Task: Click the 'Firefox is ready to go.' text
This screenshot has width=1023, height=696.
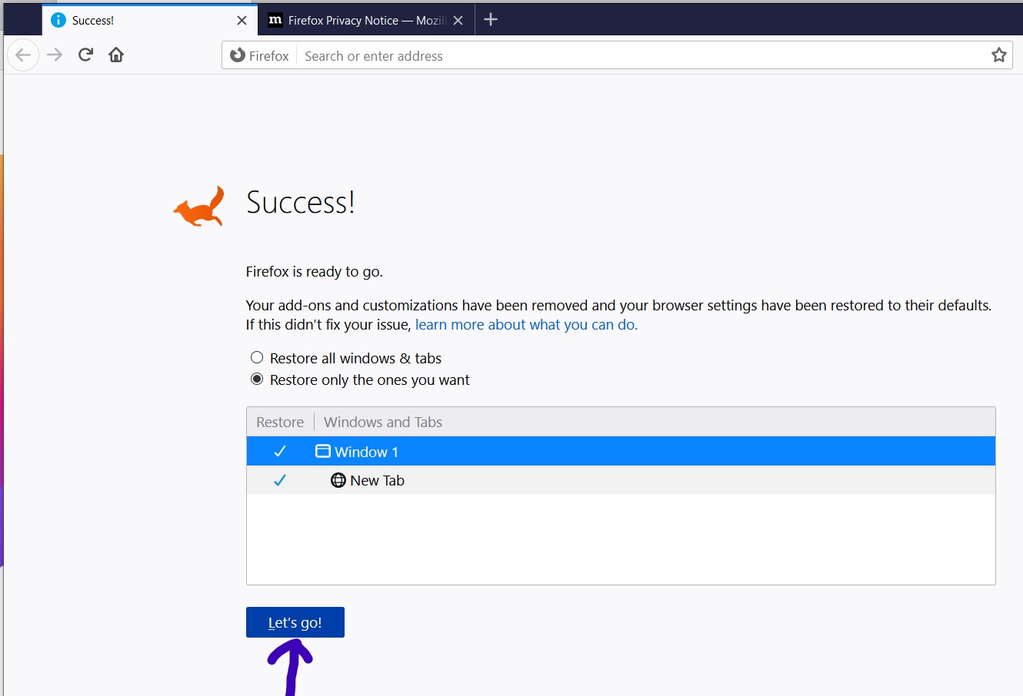Action: tap(314, 272)
